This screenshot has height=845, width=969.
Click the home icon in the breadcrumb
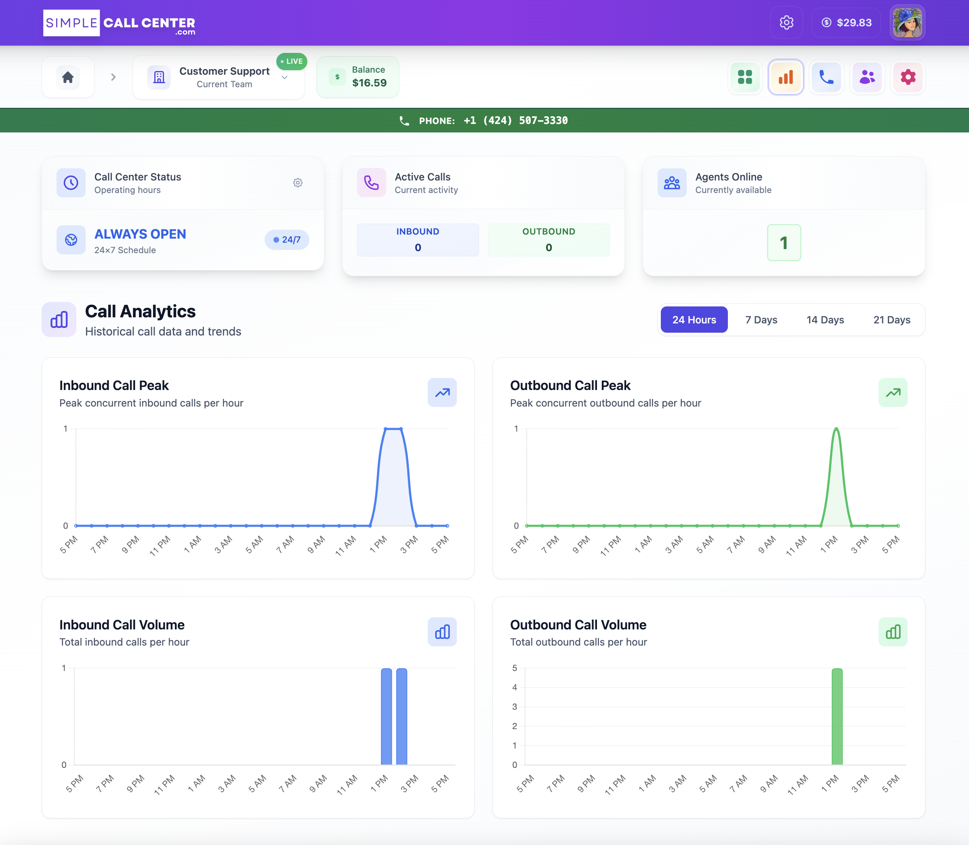[67, 77]
